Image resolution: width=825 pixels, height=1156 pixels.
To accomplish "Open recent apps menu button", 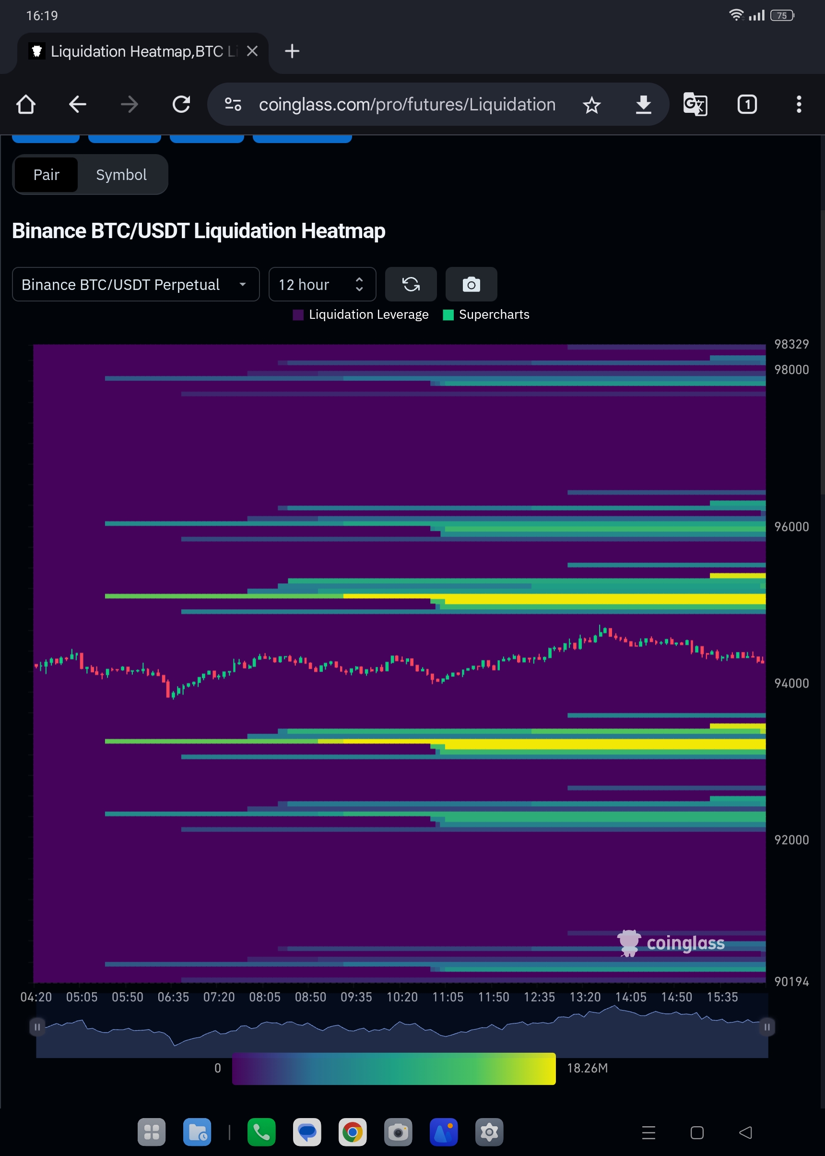I will pyautogui.click(x=648, y=1132).
